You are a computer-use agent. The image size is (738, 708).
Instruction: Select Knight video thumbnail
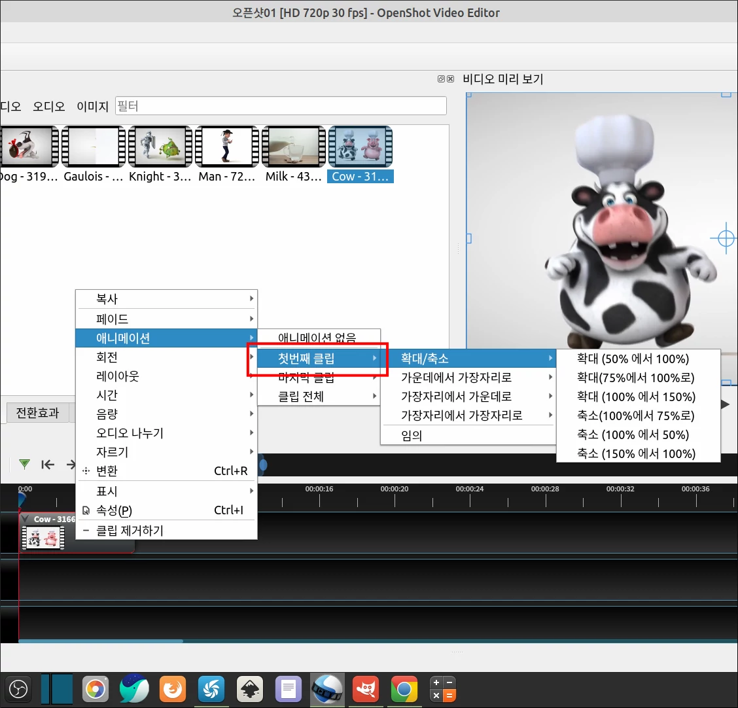[160, 147]
